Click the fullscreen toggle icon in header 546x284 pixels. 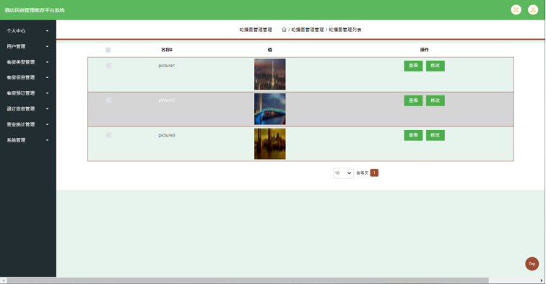point(516,10)
